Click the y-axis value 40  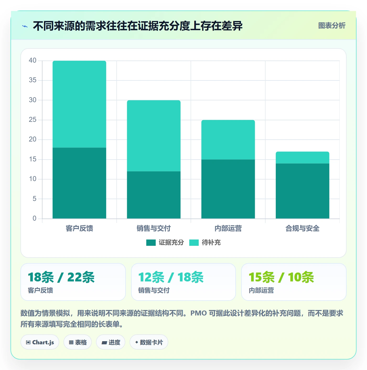coord(33,61)
